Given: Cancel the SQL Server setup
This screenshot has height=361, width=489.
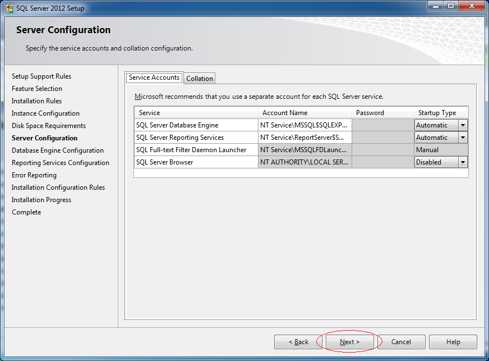Looking at the screenshot, I should click(401, 342).
